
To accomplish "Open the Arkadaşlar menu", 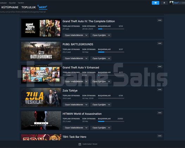I will [x=3, y=3].
